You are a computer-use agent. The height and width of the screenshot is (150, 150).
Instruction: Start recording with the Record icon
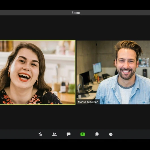97,134
